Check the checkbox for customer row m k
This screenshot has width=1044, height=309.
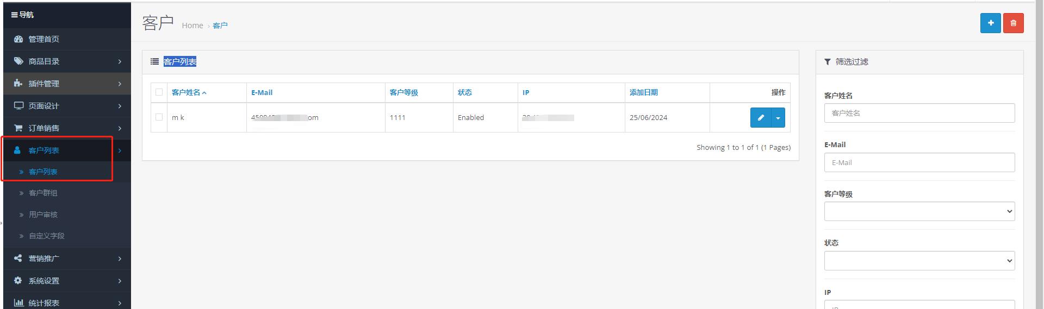pos(159,117)
